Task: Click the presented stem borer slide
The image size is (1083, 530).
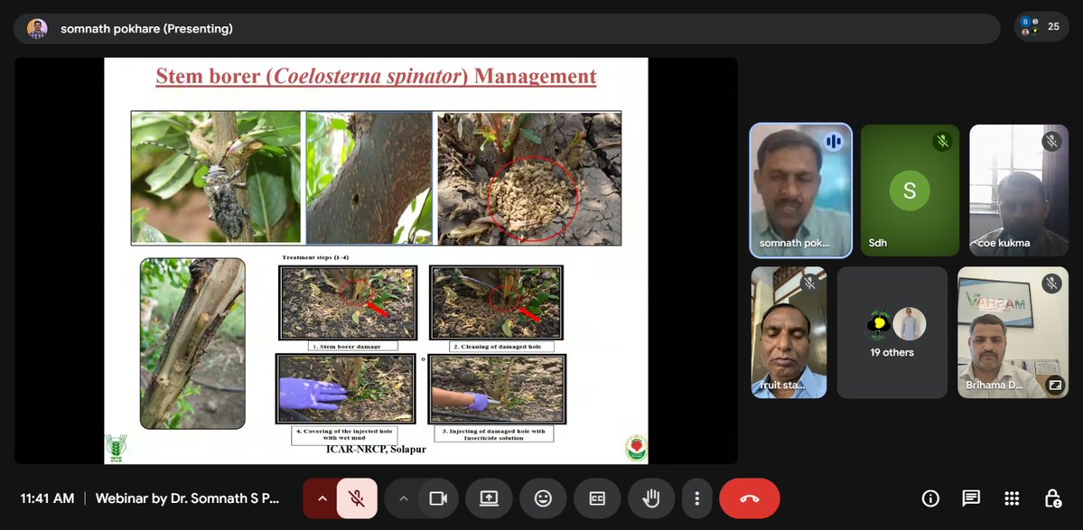Action: (376, 260)
